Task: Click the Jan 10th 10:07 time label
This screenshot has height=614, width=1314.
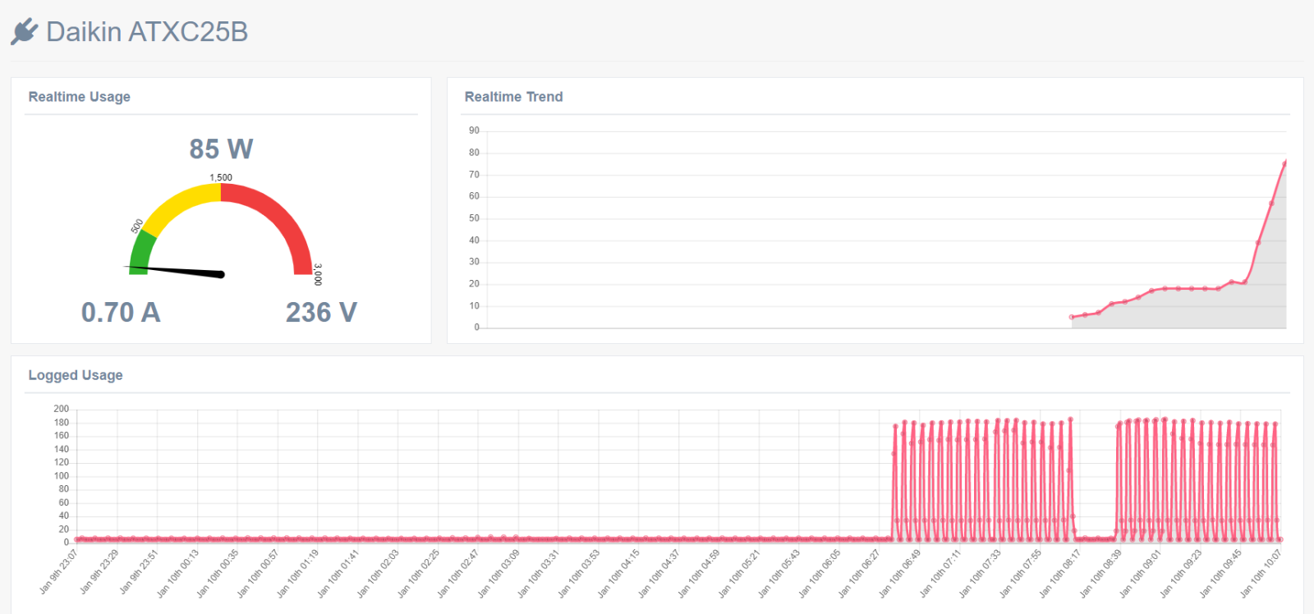Action: coord(1261,573)
